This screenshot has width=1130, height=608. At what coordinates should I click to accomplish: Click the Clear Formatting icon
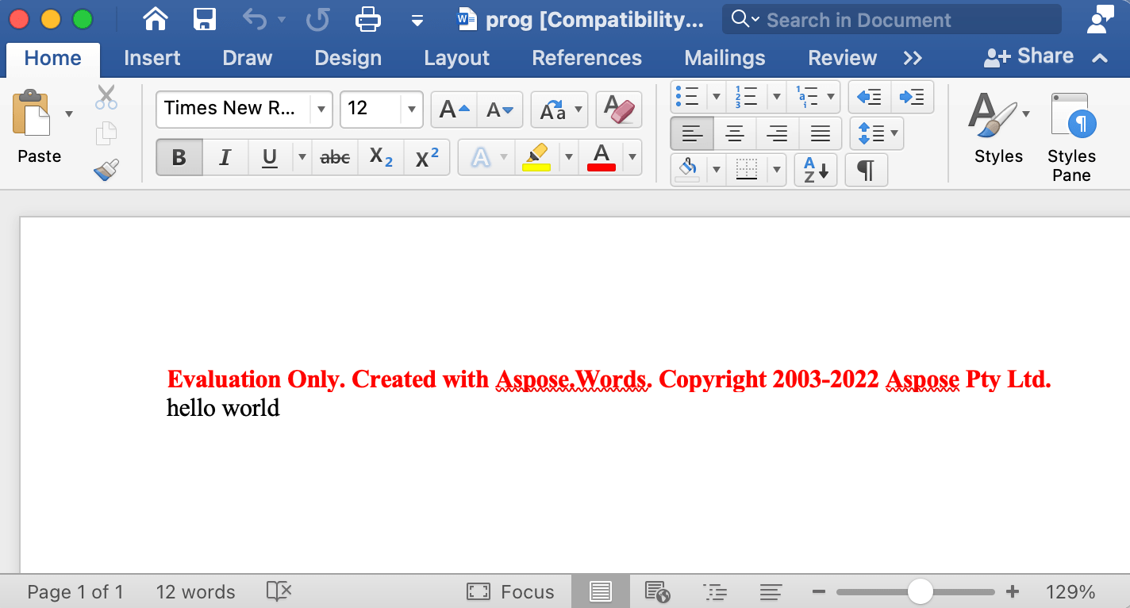click(x=619, y=110)
